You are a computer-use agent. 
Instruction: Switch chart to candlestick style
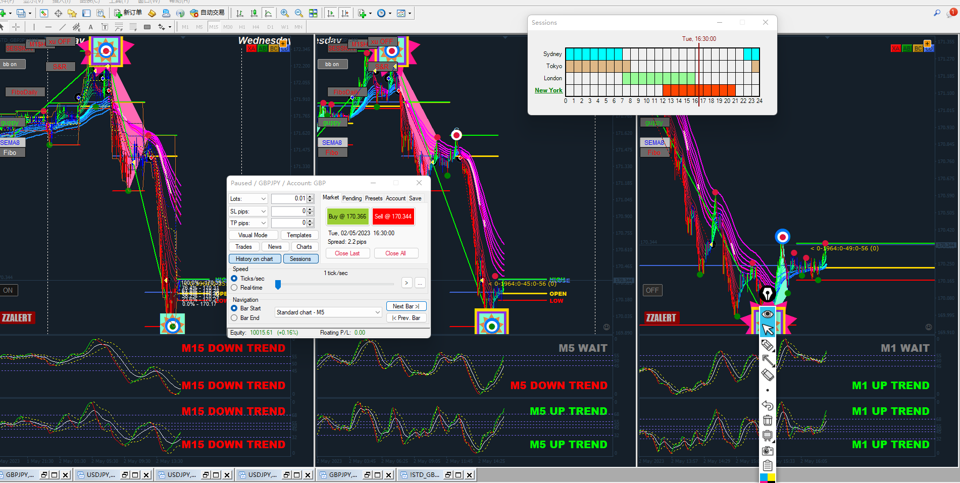(254, 13)
